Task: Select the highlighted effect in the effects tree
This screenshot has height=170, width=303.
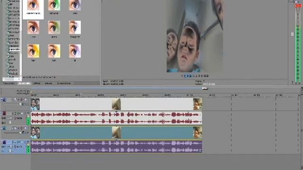Action: [x=14, y=49]
